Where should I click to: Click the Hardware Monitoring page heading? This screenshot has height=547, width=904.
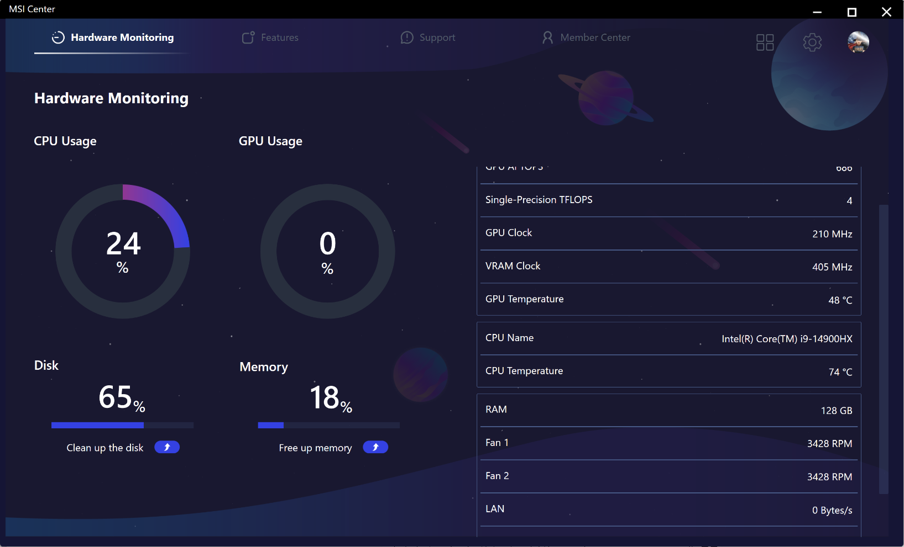(111, 98)
